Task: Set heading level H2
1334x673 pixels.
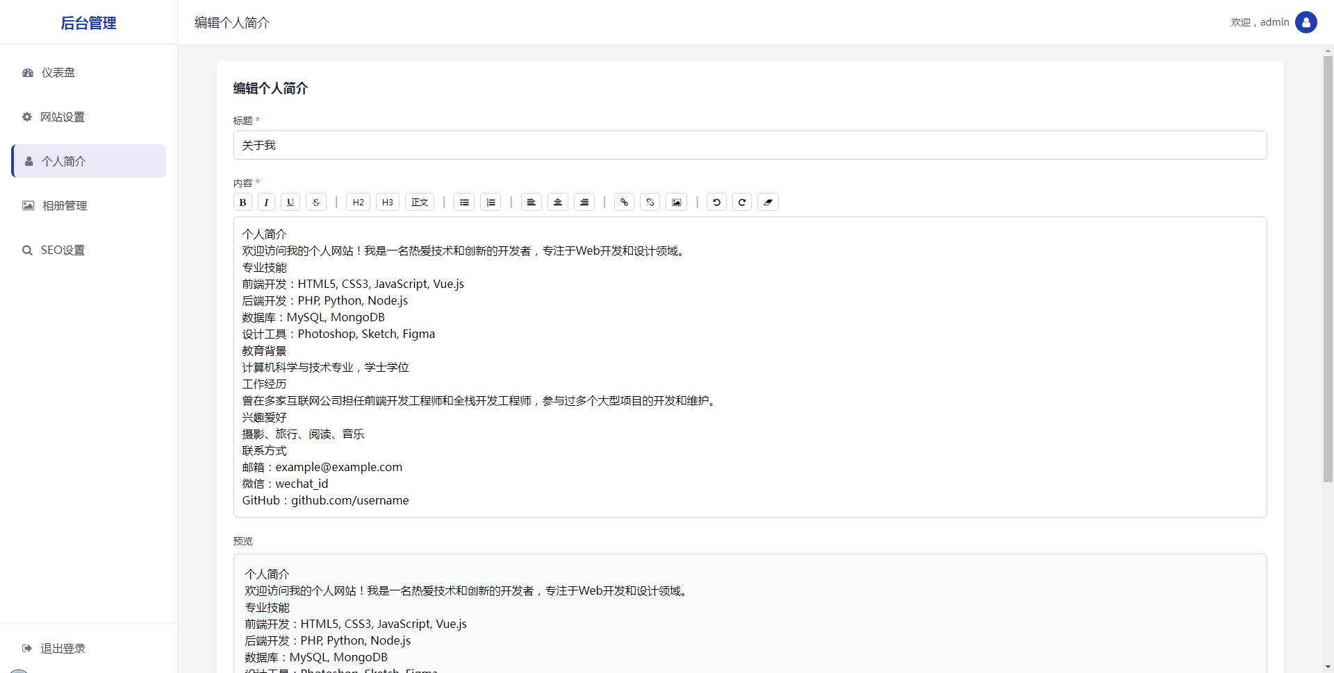Action: click(358, 202)
